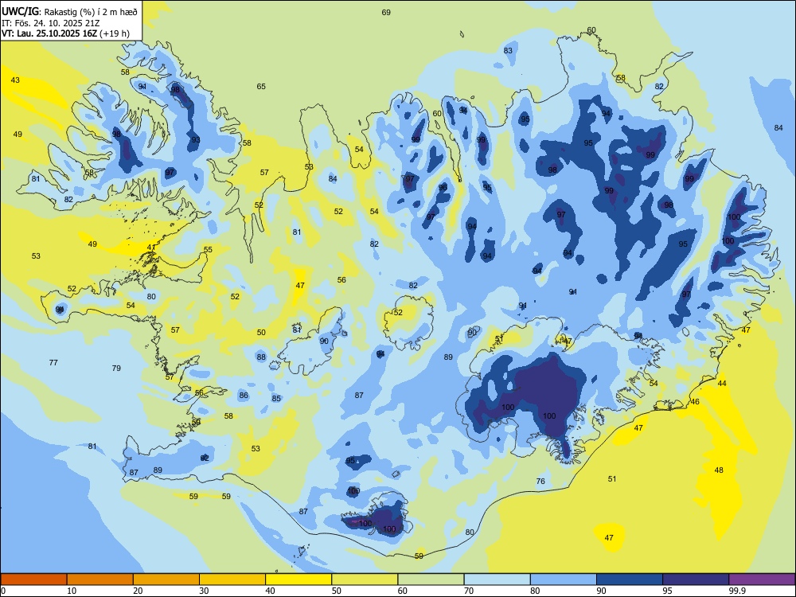Click the offshore value 77
Image resolution: width=796 pixels, height=597 pixels.
tap(53, 362)
